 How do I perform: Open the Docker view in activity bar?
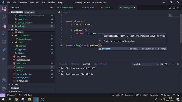point(4,59)
